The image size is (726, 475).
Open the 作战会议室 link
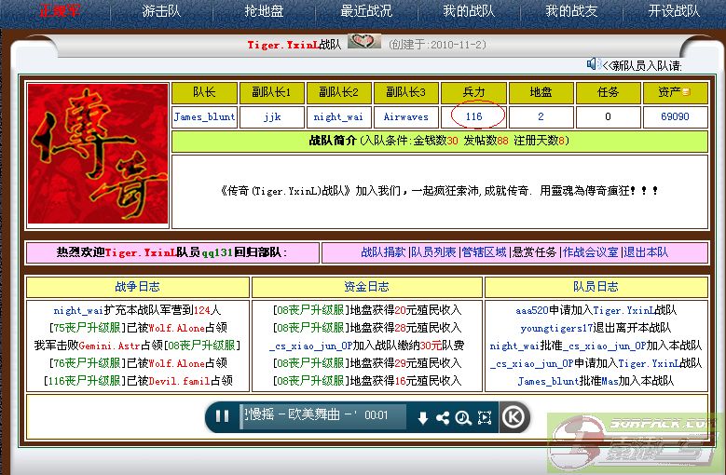pos(590,252)
